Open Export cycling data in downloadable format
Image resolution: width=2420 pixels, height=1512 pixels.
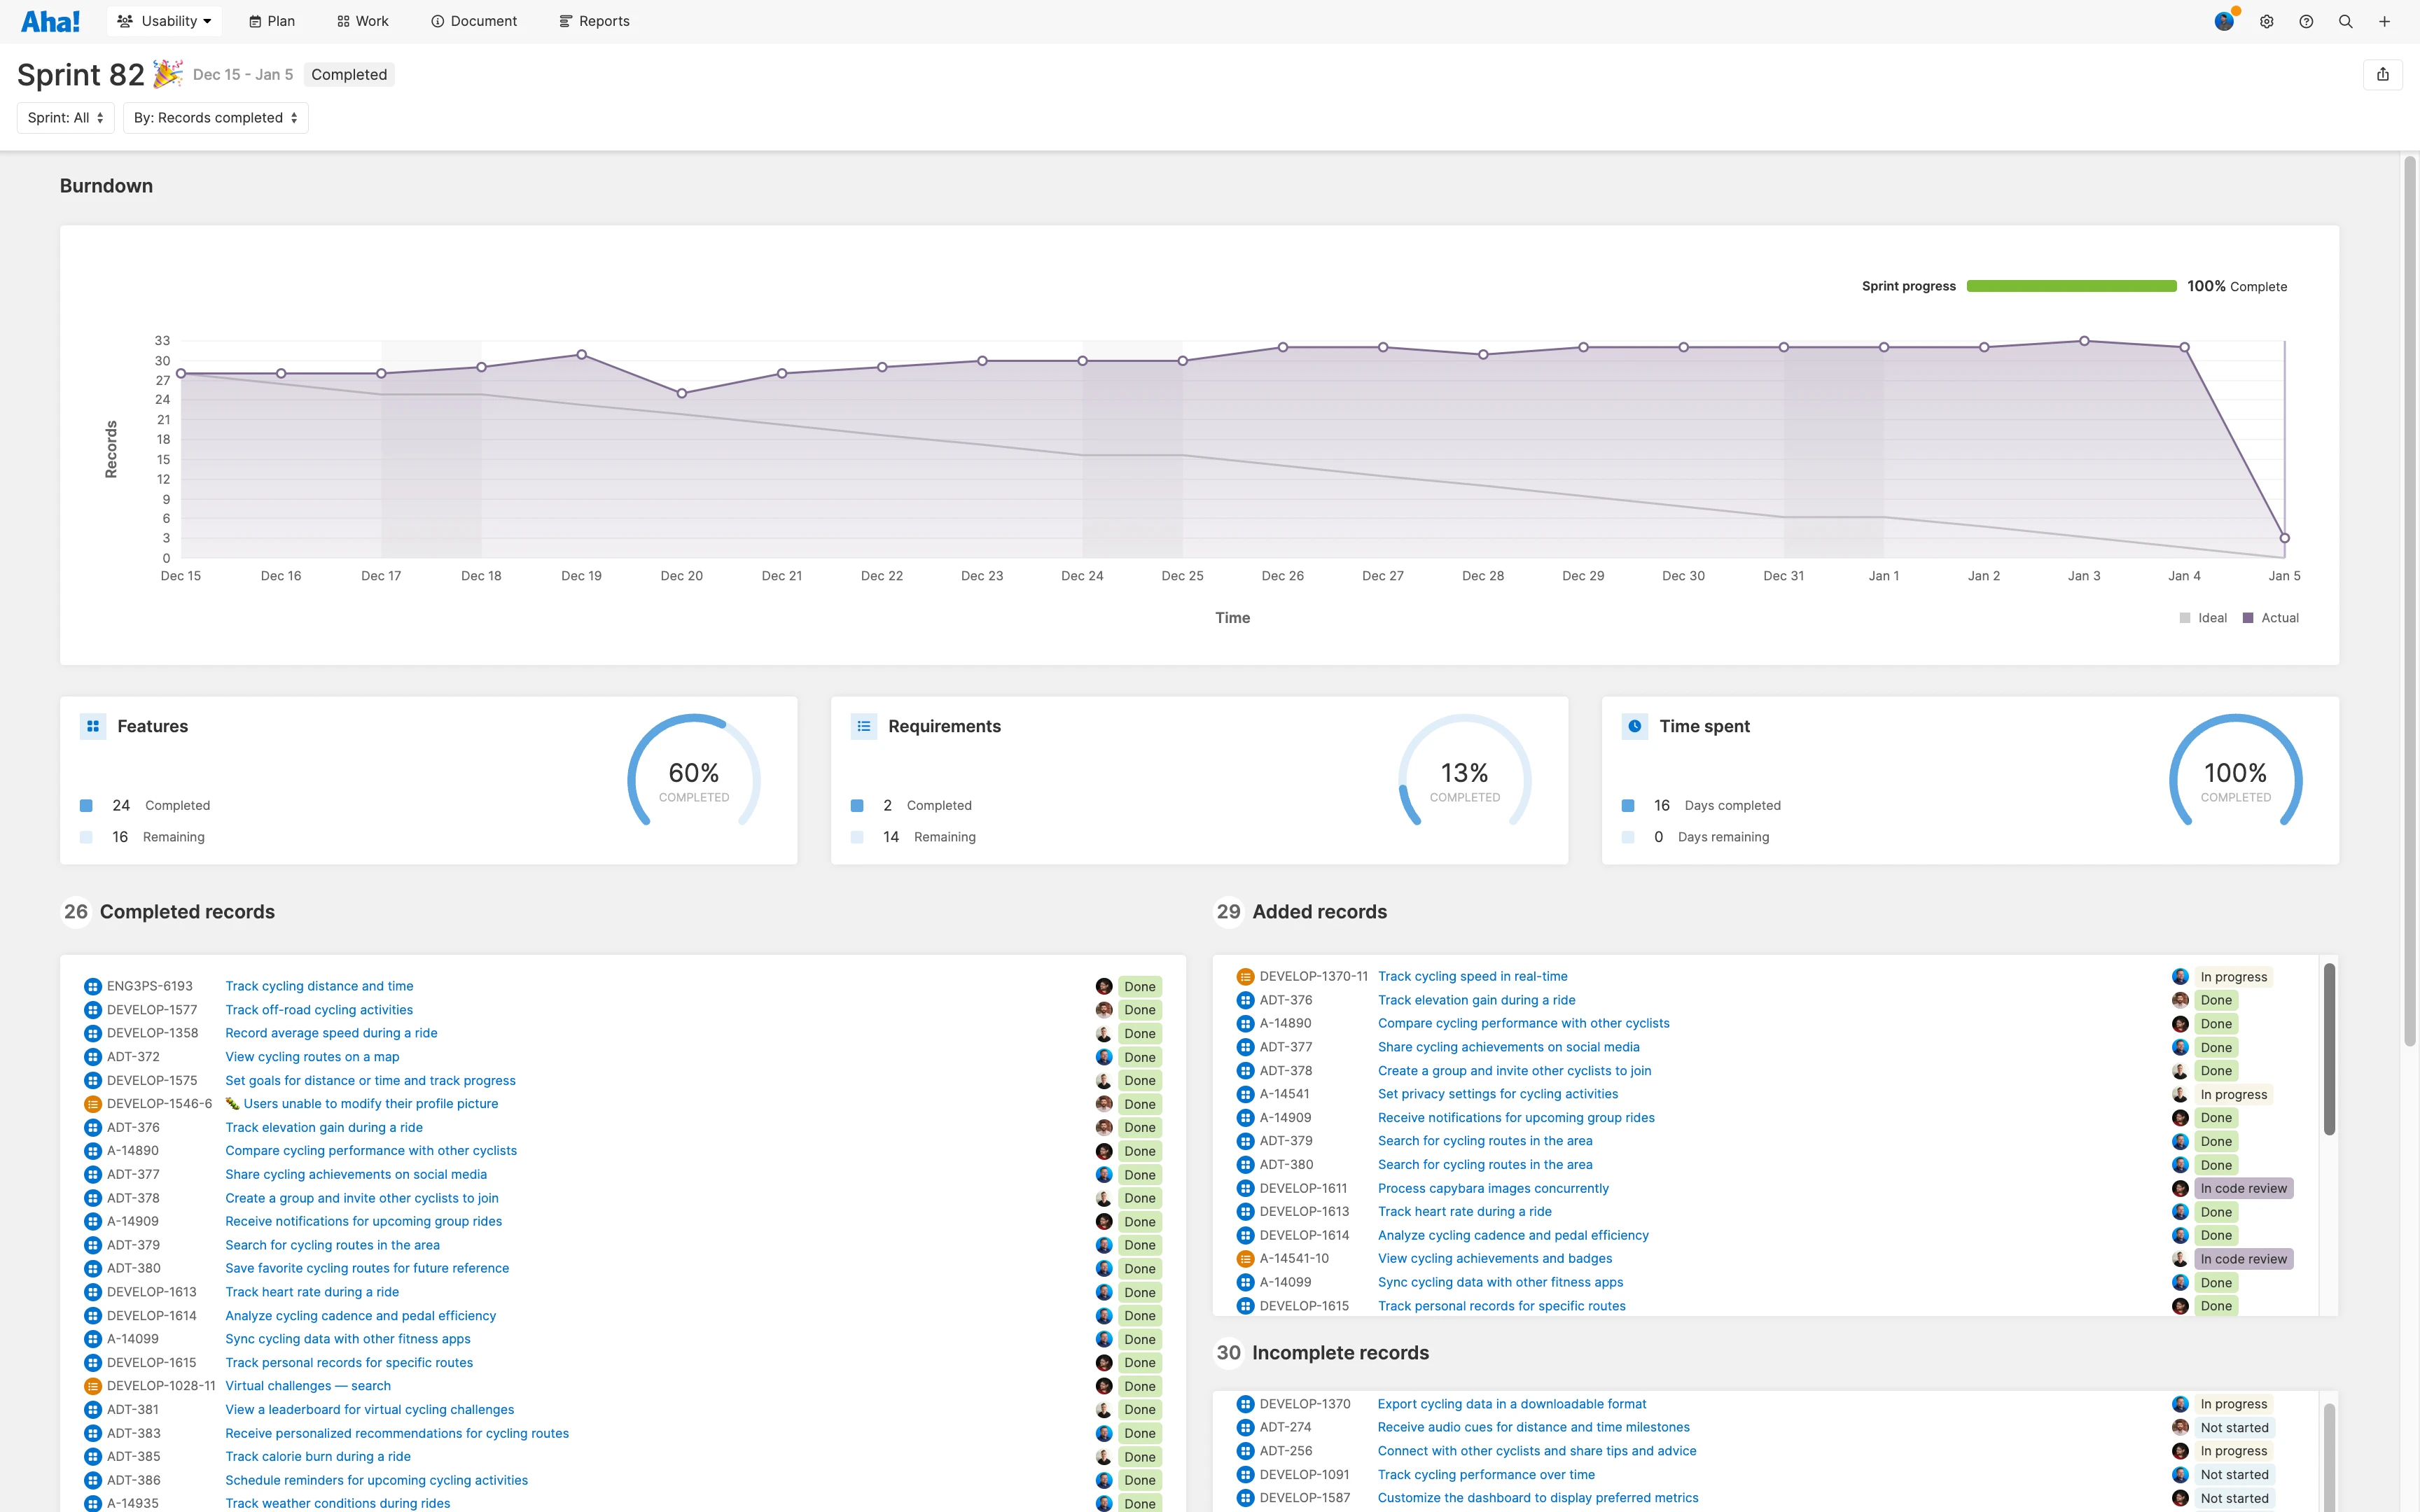click(1511, 1404)
